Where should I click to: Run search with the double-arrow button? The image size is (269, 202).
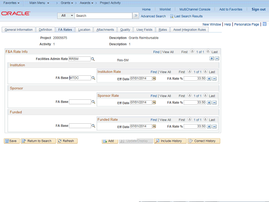[x=136, y=16]
